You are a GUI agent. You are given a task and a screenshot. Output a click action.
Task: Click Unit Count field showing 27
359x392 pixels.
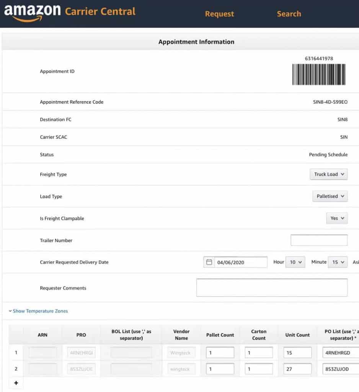297,369
